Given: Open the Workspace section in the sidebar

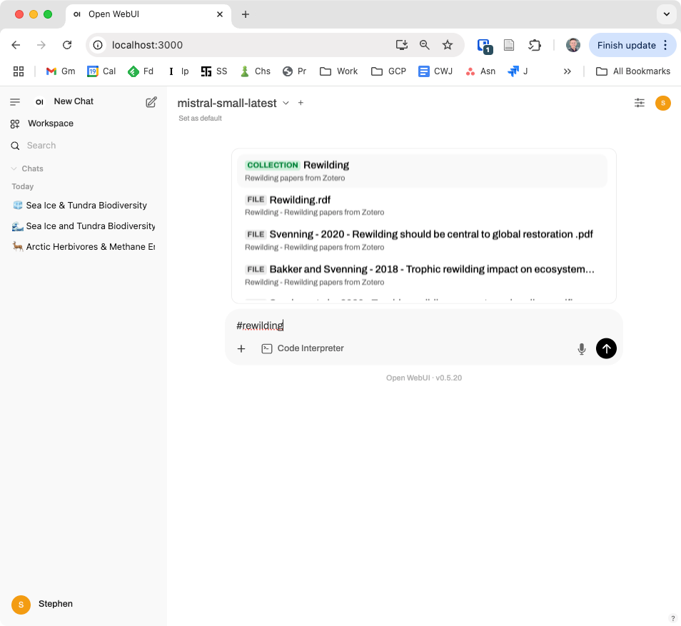Looking at the screenshot, I should (49, 123).
